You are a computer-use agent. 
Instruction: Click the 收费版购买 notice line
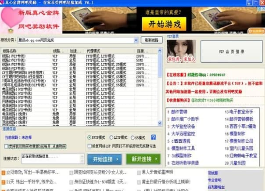click(x=200, y=100)
